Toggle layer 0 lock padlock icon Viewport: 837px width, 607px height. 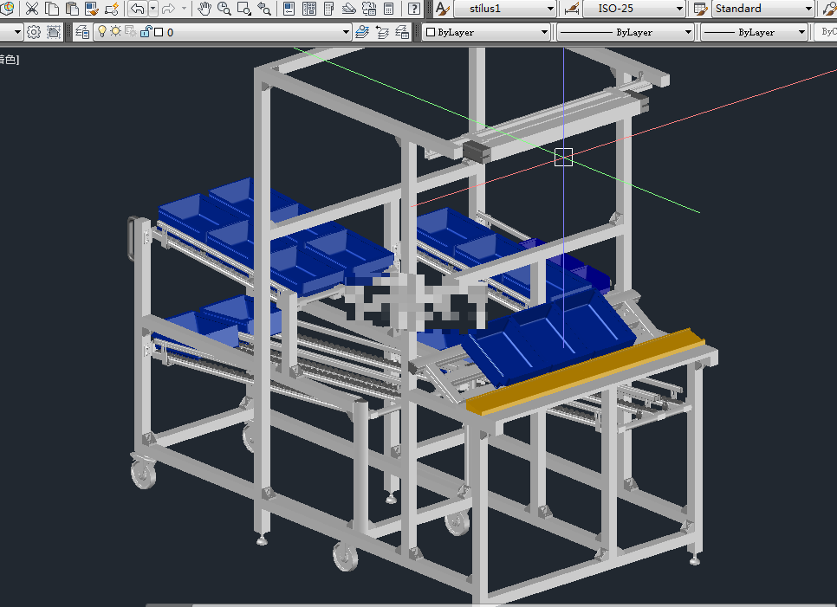click(x=146, y=31)
